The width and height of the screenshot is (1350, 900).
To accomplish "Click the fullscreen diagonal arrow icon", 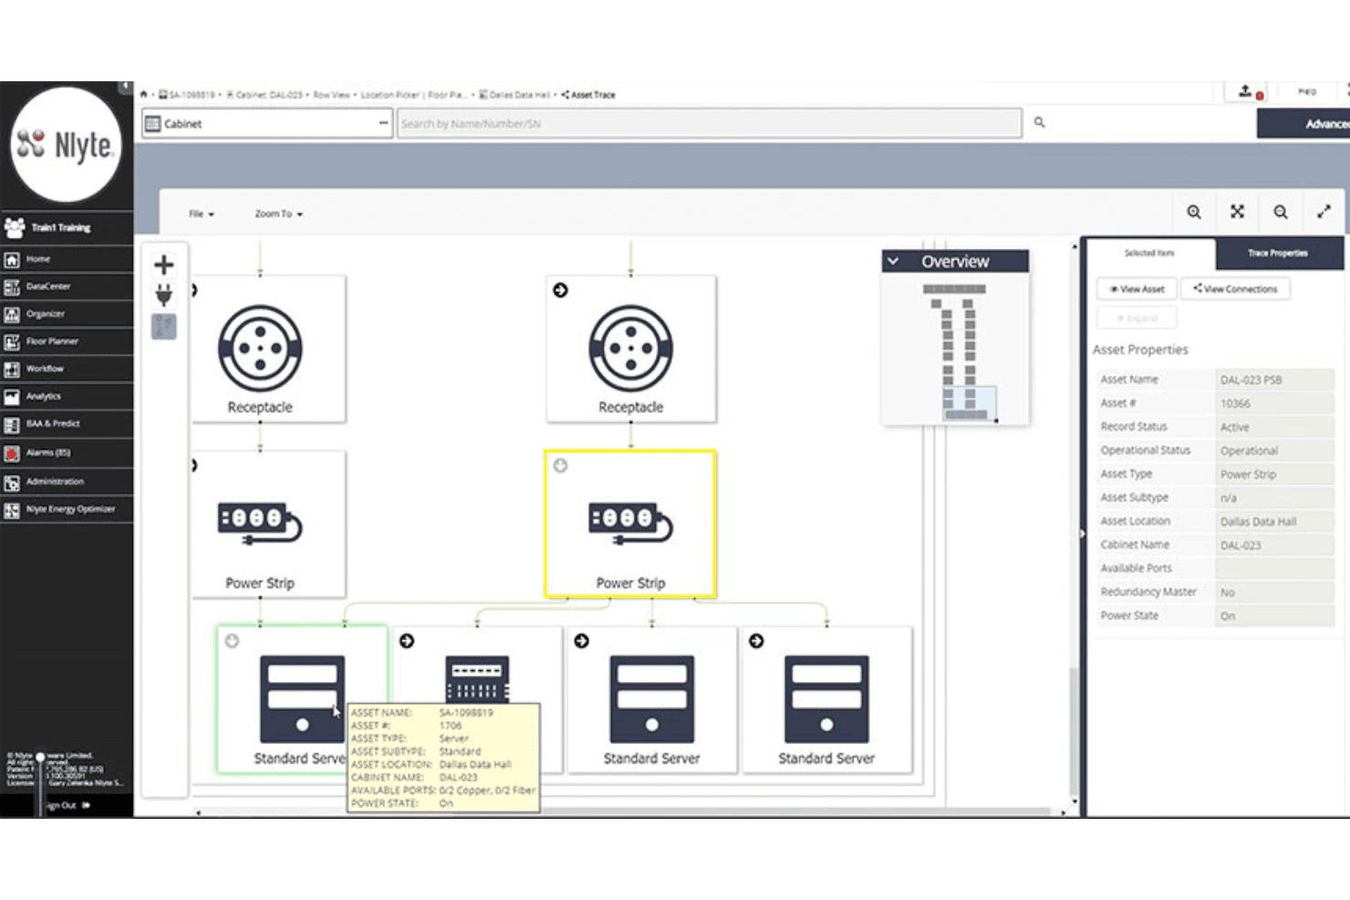I will coord(1324,212).
